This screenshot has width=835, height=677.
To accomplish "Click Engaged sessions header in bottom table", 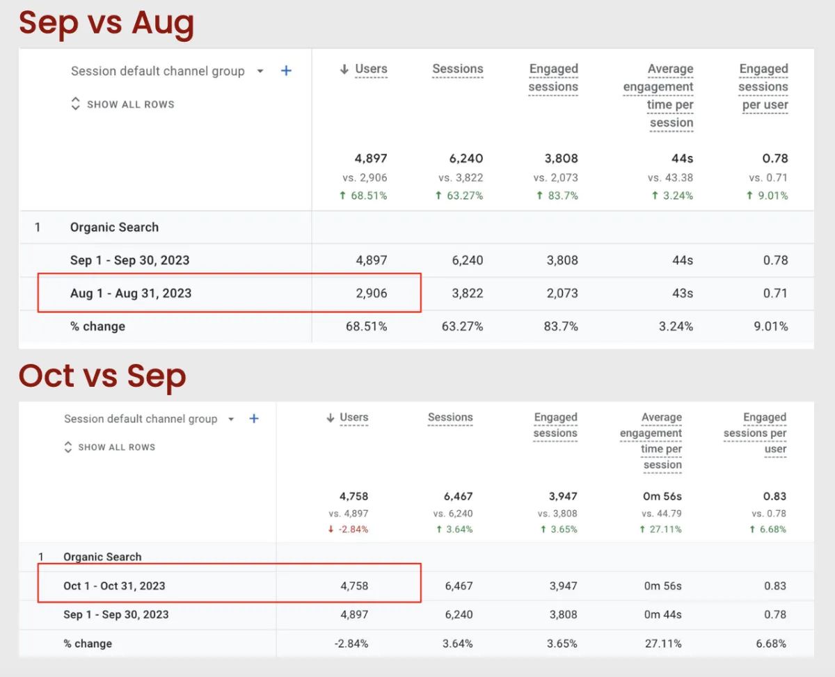I will pyautogui.click(x=555, y=425).
